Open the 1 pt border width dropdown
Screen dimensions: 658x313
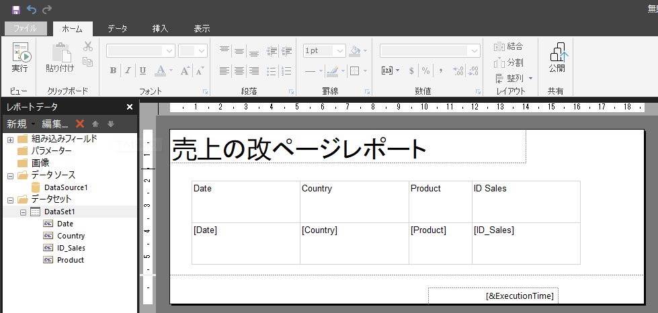(x=325, y=51)
